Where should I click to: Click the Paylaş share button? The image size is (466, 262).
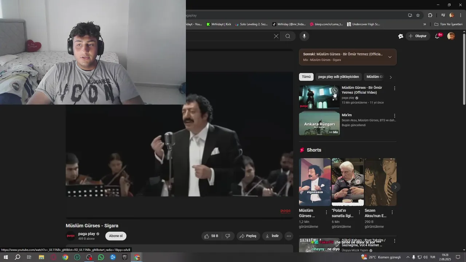pyautogui.click(x=248, y=236)
